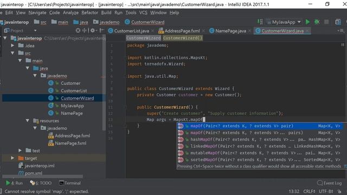Click the pom.xml Maven file icon

point(21,173)
